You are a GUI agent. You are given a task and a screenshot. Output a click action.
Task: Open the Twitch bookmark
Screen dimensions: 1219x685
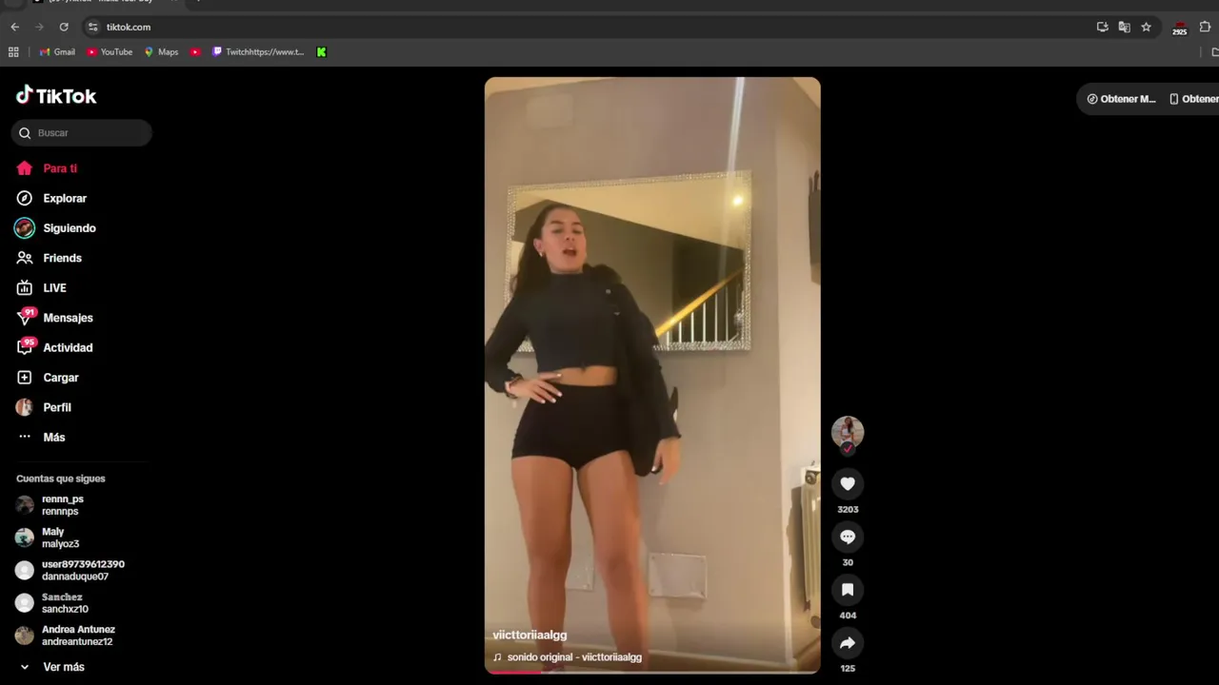tap(258, 52)
